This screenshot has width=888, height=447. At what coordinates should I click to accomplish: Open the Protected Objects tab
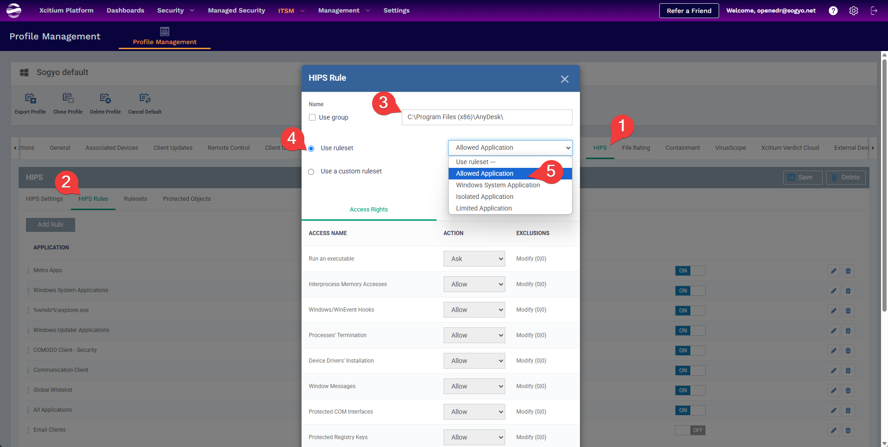tap(187, 199)
